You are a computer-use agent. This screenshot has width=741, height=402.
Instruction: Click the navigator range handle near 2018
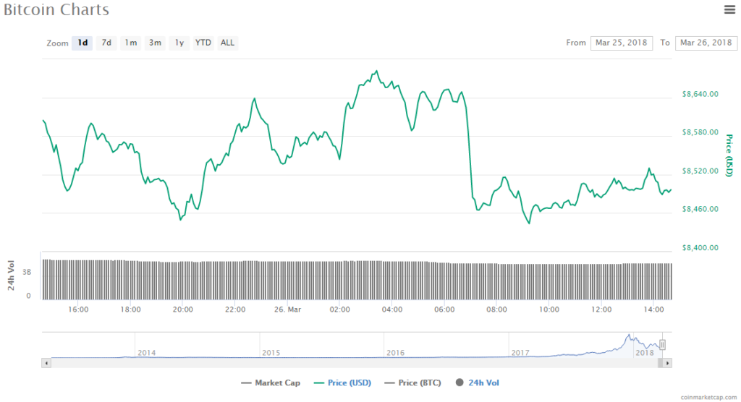click(661, 345)
